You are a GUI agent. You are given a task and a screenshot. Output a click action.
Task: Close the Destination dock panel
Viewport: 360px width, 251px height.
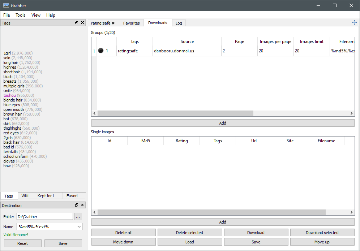coord(82,205)
